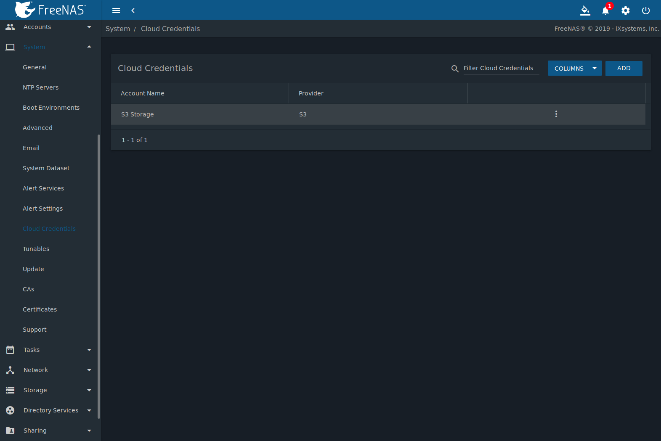661x441 pixels.
Task: Expand the Storage menu arrow
Action: 89,390
